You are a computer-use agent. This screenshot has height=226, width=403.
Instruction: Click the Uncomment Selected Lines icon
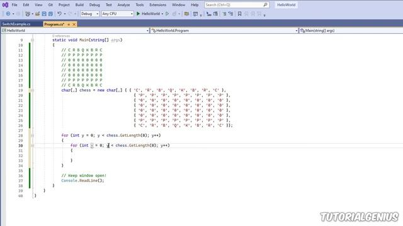(x=230, y=14)
